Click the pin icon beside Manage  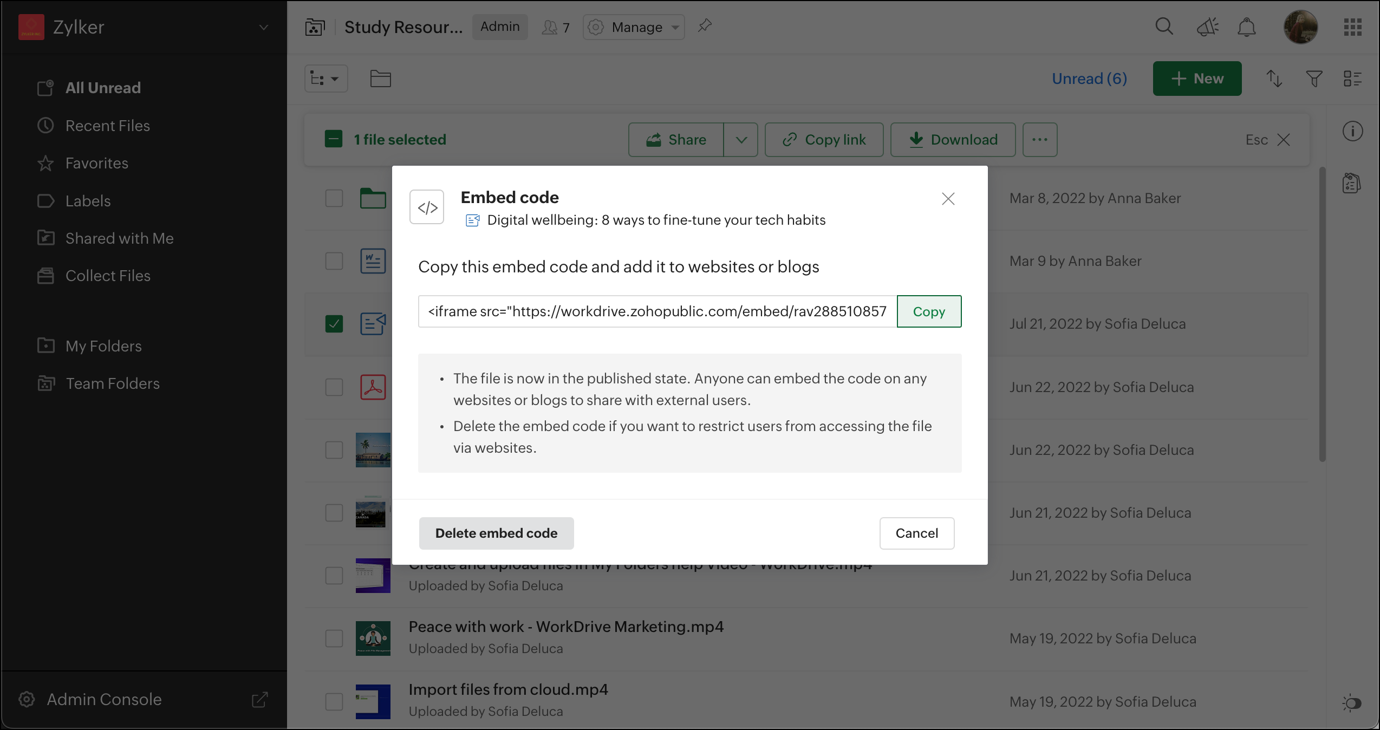(705, 25)
